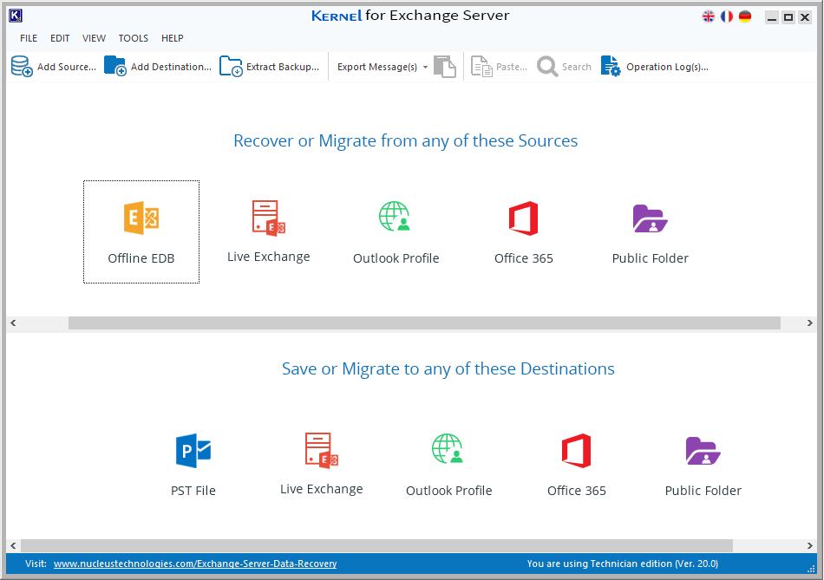
Task: Click the sources pane horizontal scrollbar thumb
Action: [424, 323]
